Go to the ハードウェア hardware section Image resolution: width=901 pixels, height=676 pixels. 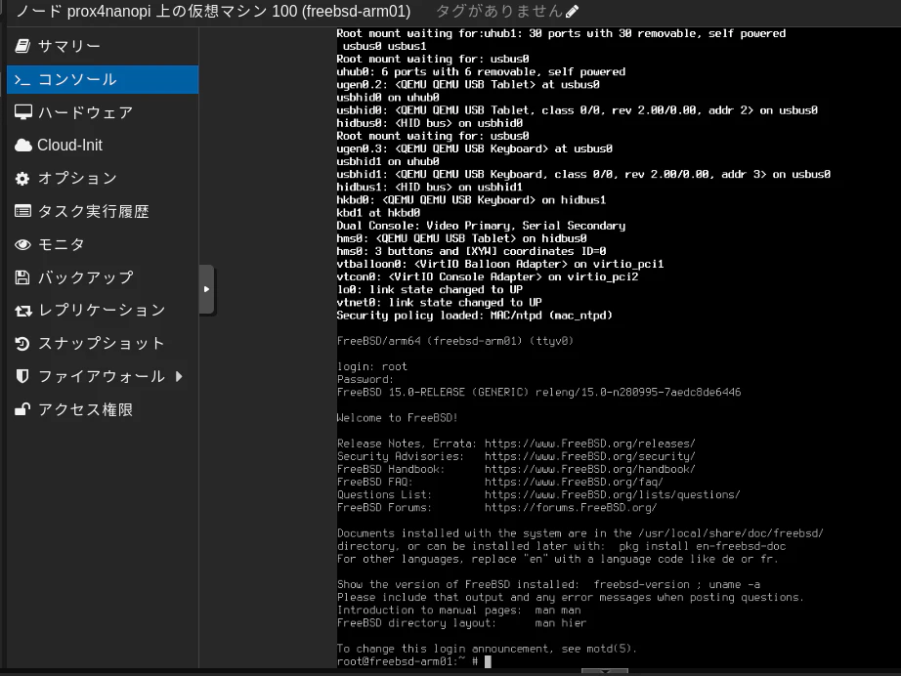tap(103, 112)
